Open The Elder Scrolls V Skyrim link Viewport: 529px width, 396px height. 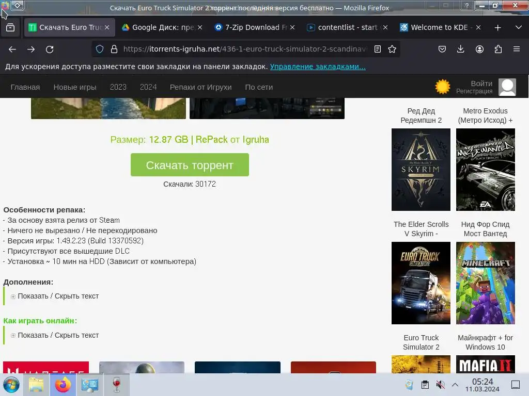point(421,229)
